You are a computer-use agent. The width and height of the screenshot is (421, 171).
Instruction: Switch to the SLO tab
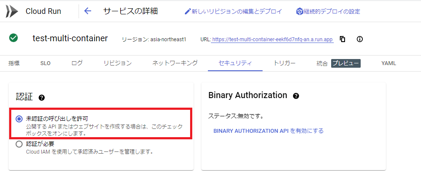coord(46,64)
